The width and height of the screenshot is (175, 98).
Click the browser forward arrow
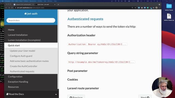[9, 8]
